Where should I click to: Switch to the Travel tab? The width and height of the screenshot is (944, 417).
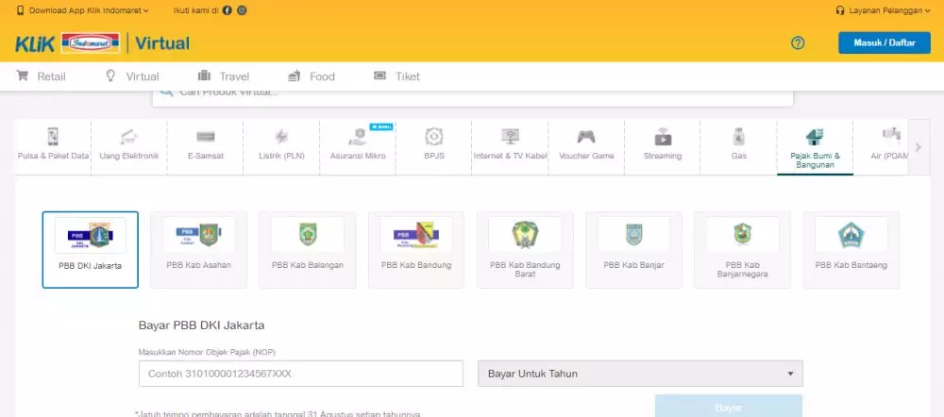pos(224,76)
